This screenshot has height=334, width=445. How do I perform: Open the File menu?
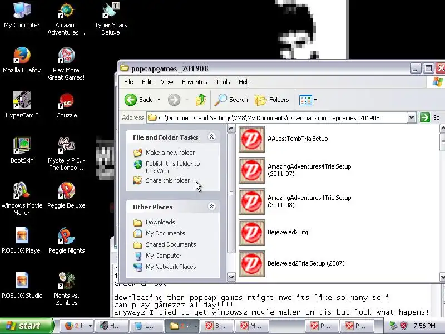point(128,82)
